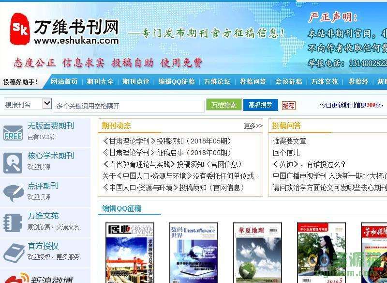Click the 原创欣赏，交流交友 caption
The image size is (387, 283).
[53, 227]
